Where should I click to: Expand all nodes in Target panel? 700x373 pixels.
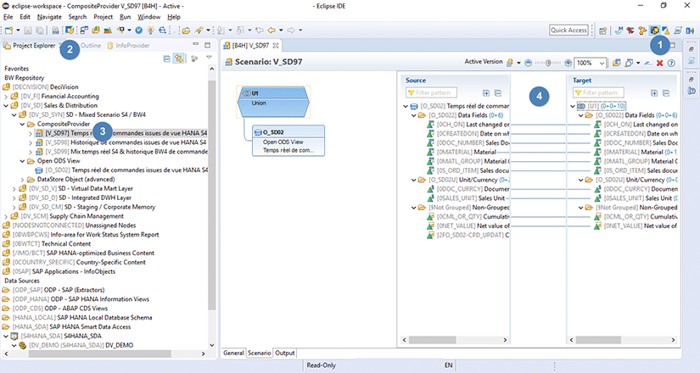(654, 92)
